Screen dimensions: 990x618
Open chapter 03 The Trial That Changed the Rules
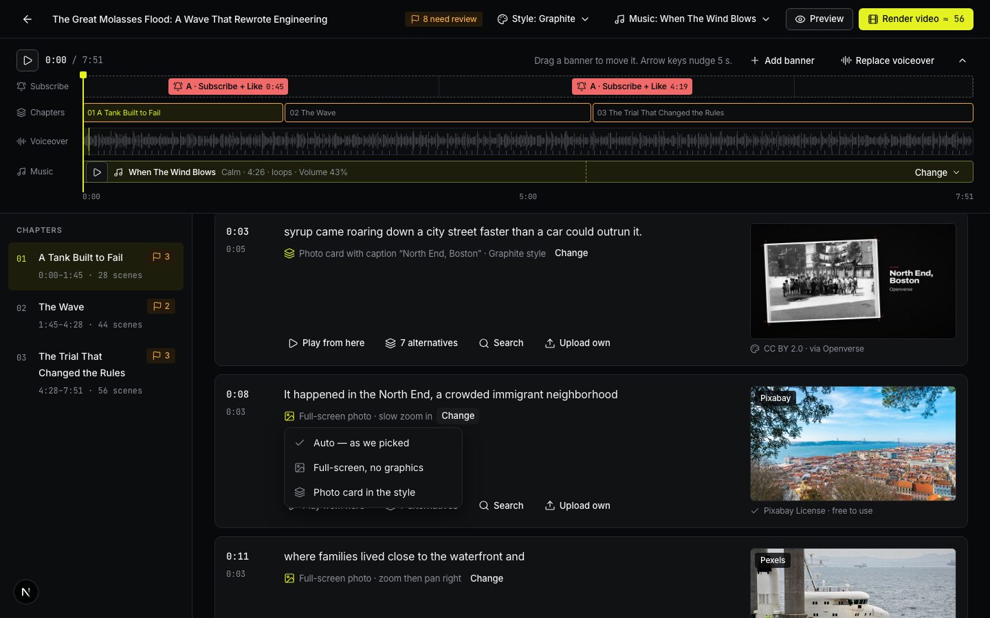[96, 373]
